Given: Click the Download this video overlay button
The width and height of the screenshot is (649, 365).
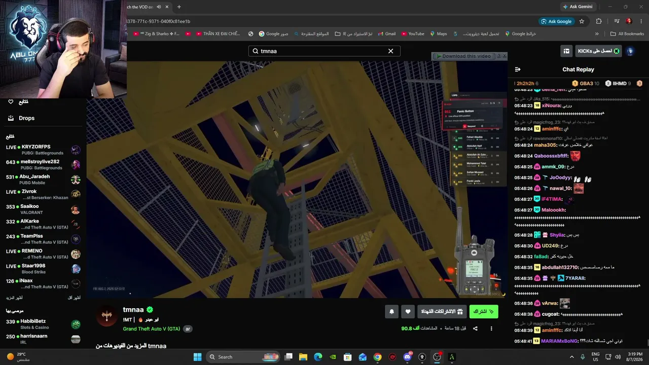Looking at the screenshot, I should pyautogui.click(x=463, y=56).
